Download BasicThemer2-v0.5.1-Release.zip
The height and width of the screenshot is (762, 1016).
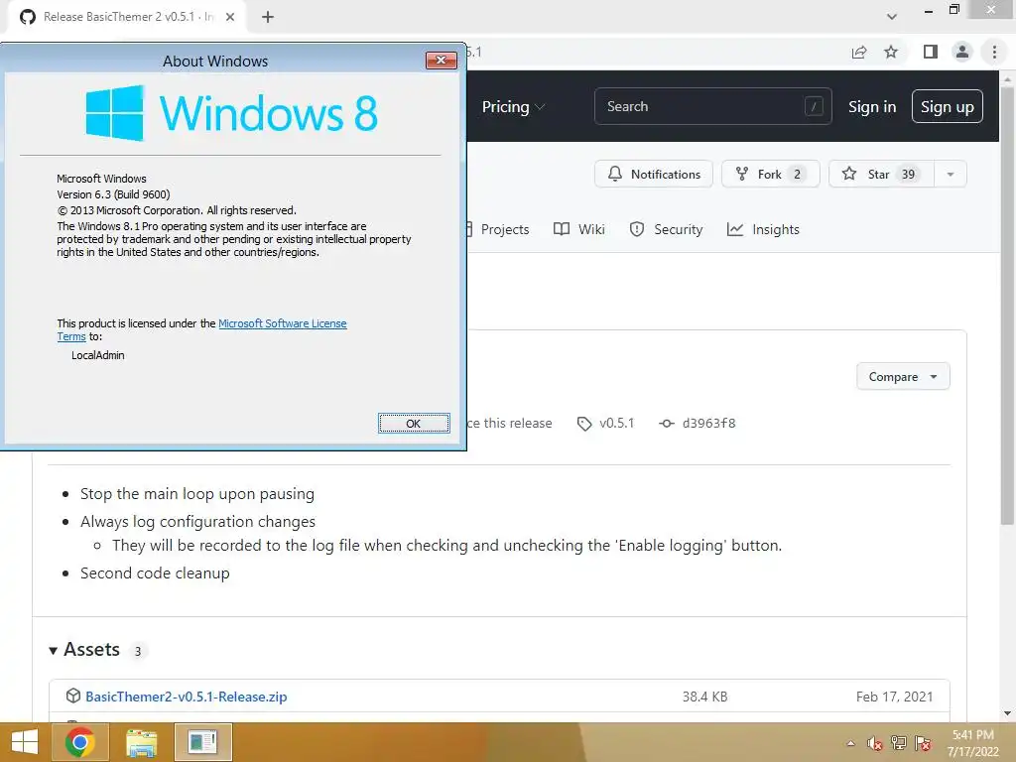[x=186, y=697]
